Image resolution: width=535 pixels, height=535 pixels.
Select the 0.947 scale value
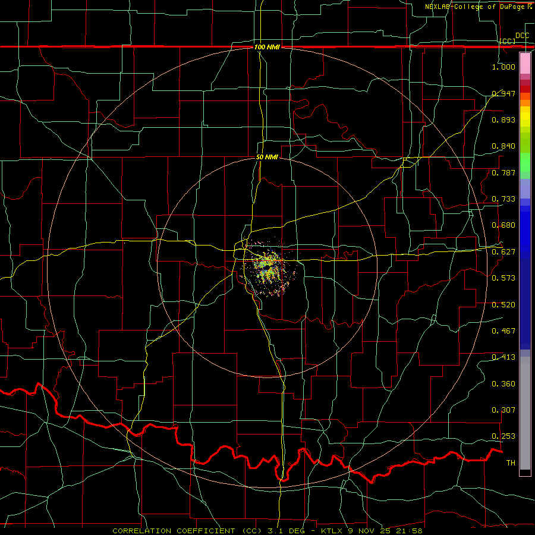(x=503, y=93)
